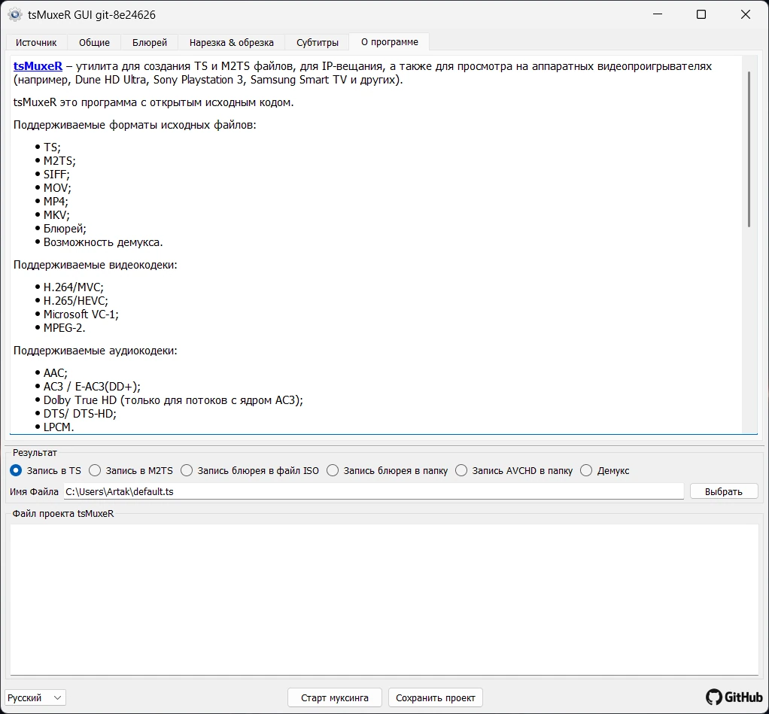Click the LPCM. audio codec entry
Image resolution: width=769 pixels, height=714 pixels.
point(59,427)
